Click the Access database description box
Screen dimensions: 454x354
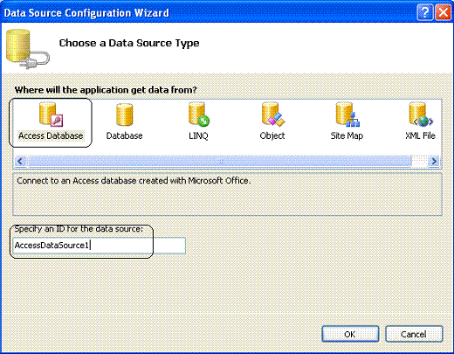pos(227,194)
